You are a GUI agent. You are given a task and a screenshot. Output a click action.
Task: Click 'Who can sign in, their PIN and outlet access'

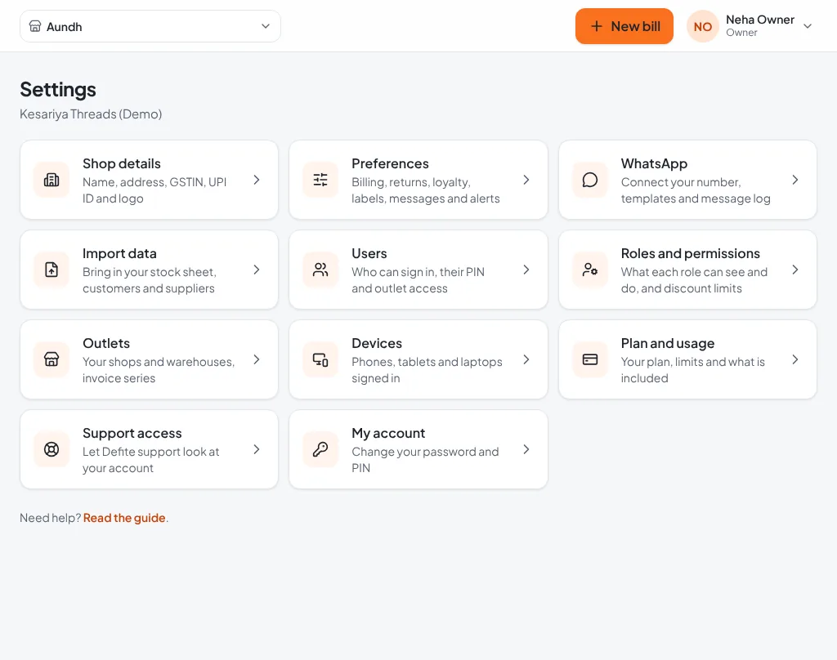click(x=418, y=280)
